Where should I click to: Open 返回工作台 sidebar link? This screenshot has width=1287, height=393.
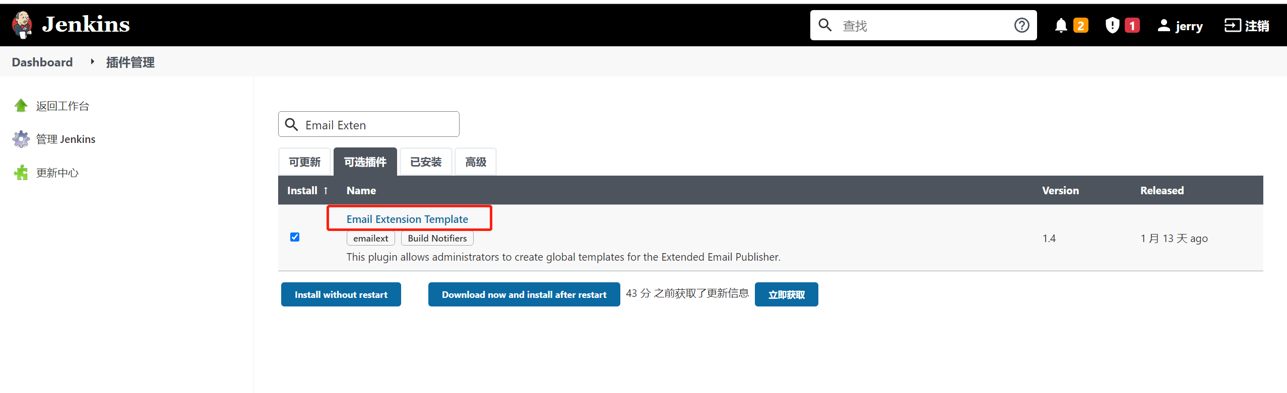pyautogui.click(x=62, y=106)
